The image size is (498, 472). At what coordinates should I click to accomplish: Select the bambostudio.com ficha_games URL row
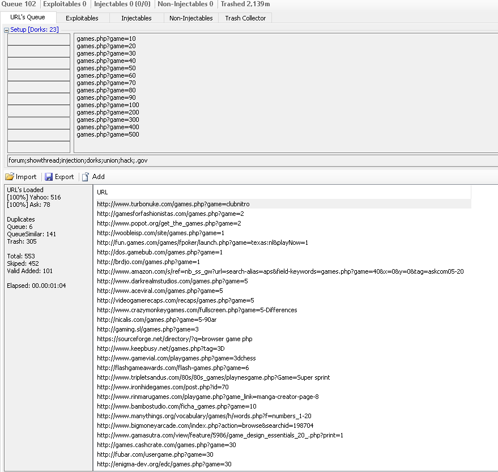point(284,406)
